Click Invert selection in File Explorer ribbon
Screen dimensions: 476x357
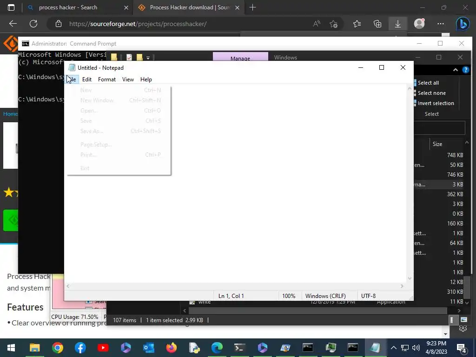click(x=435, y=103)
